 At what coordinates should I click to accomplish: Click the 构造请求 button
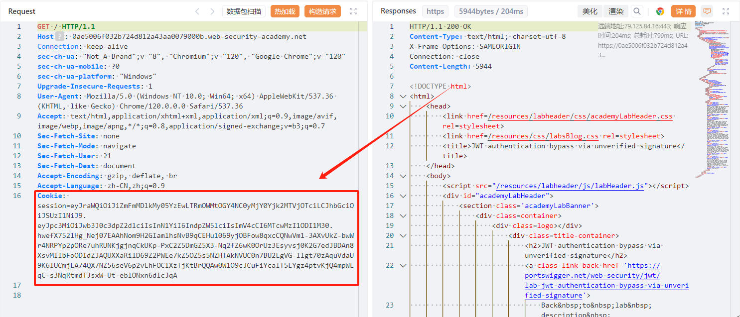coord(322,11)
